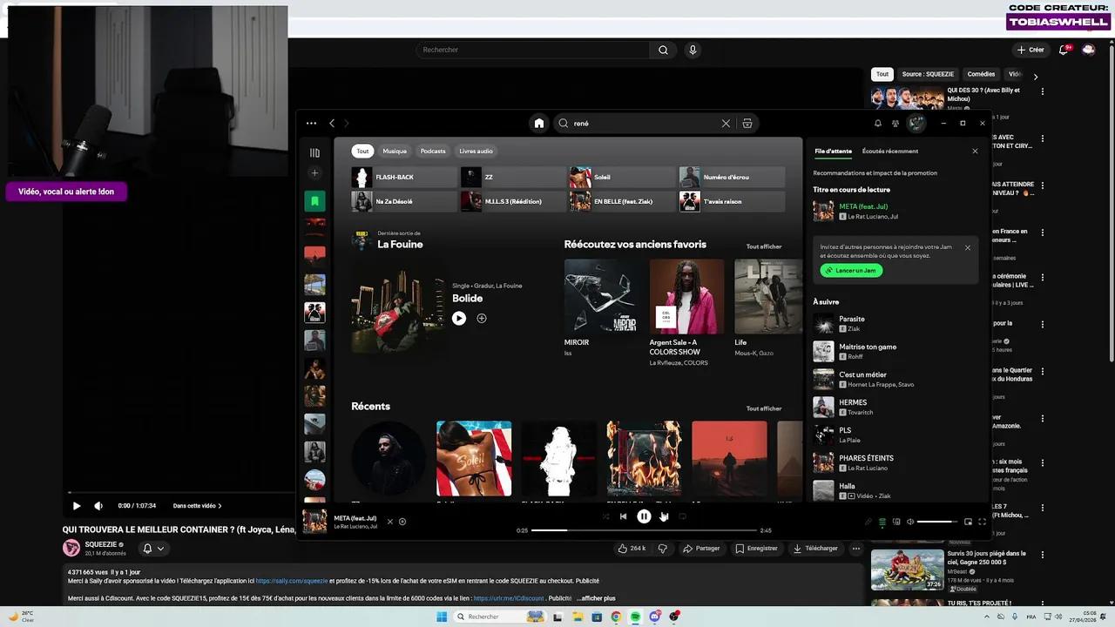Enter Spotify full screen mode
Screen dimensions: 1115x627
(982, 522)
